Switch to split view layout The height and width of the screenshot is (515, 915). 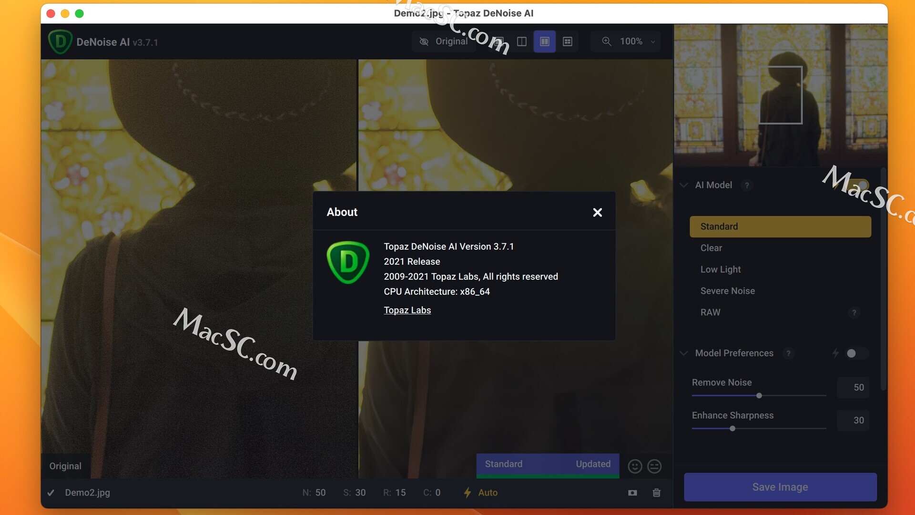pyautogui.click(x=522, y=41)
